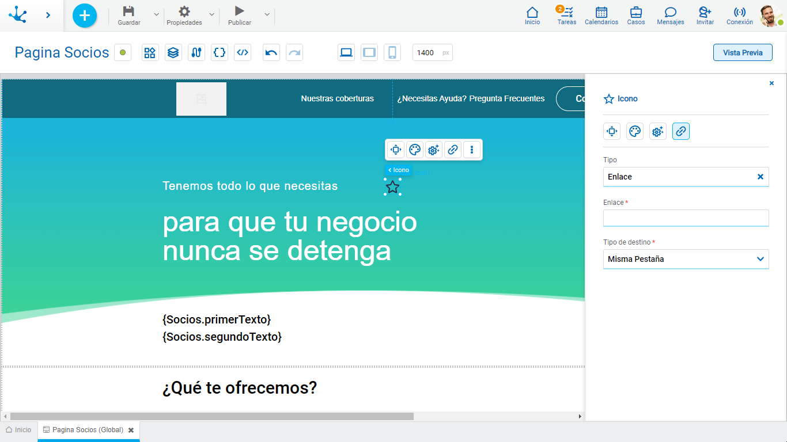This screenshot has width=787, height=442.
Task: Select panel link tab icon
Action: coord(681,131)
